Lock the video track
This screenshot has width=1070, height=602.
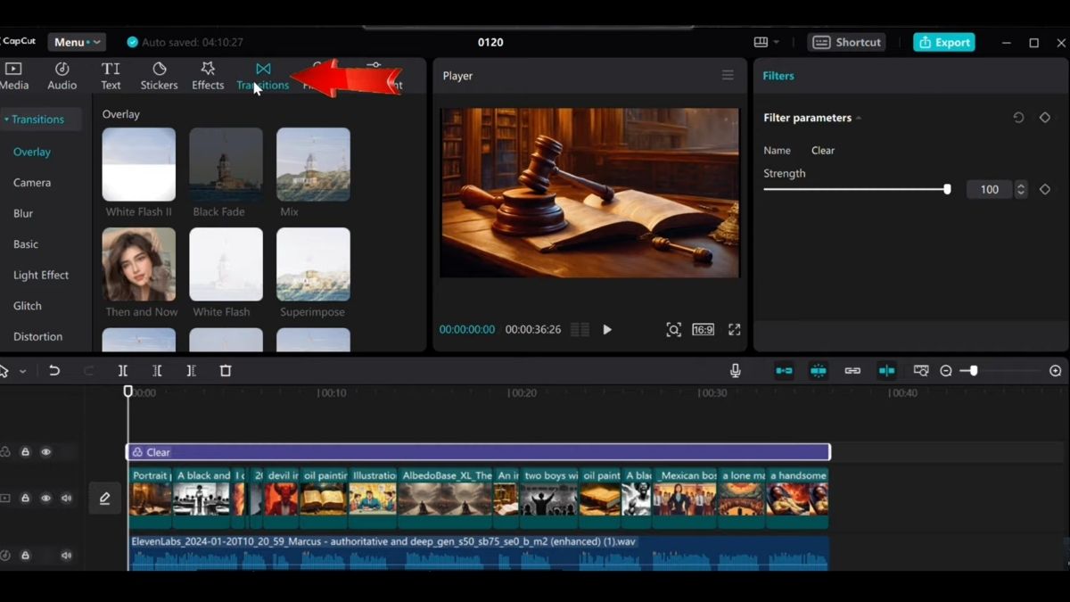(25, 498)
